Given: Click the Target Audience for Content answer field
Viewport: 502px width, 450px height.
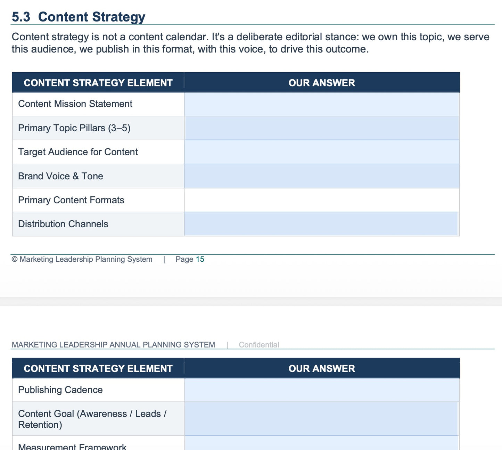Looking at the screenshot, I should (322, 152).
